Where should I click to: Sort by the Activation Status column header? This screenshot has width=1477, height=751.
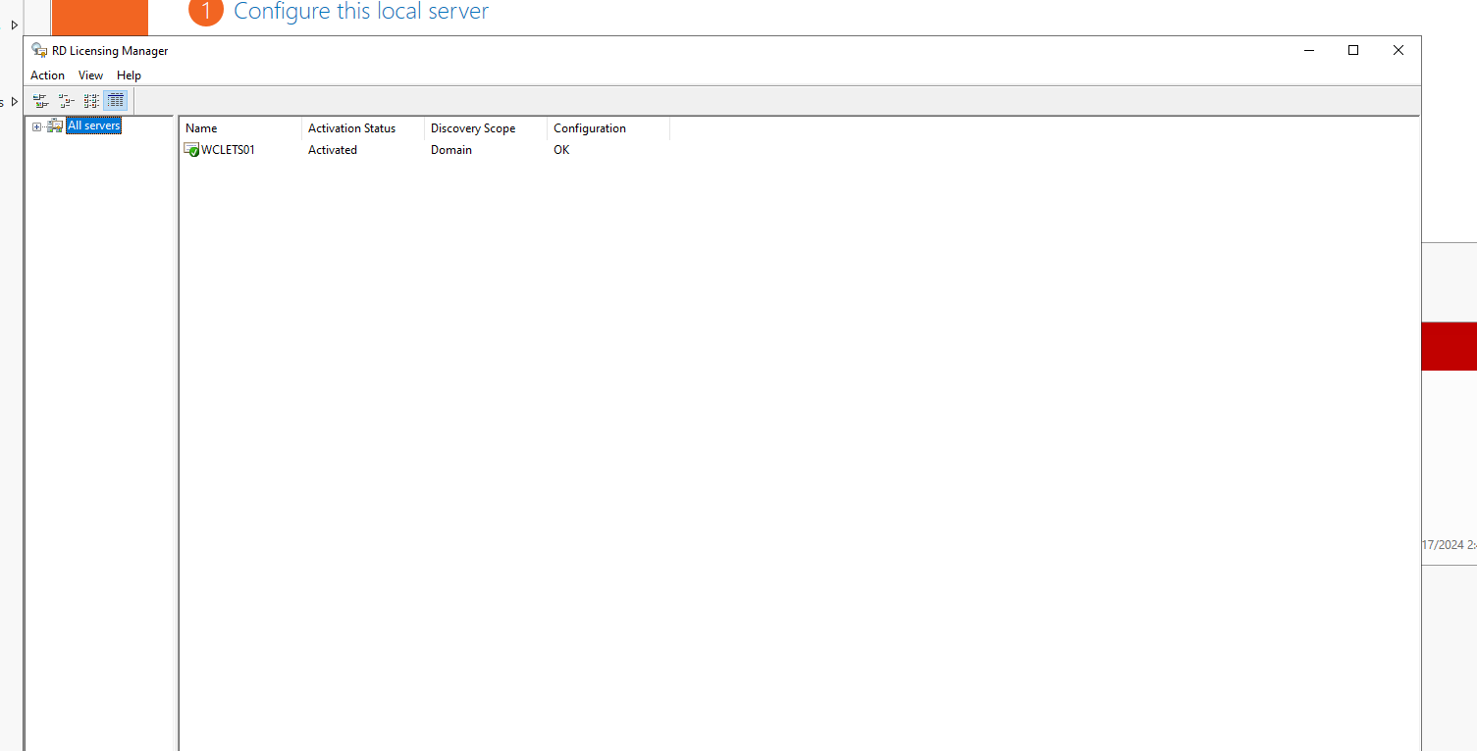(363, 128)
